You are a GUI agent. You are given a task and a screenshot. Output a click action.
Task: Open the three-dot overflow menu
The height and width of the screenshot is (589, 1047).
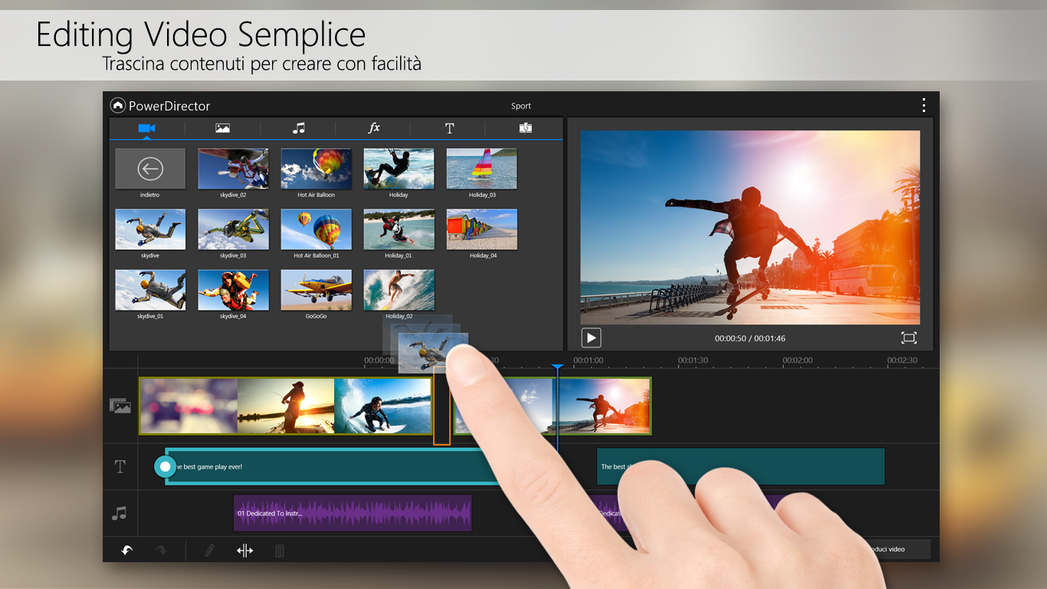click(924, 105)
